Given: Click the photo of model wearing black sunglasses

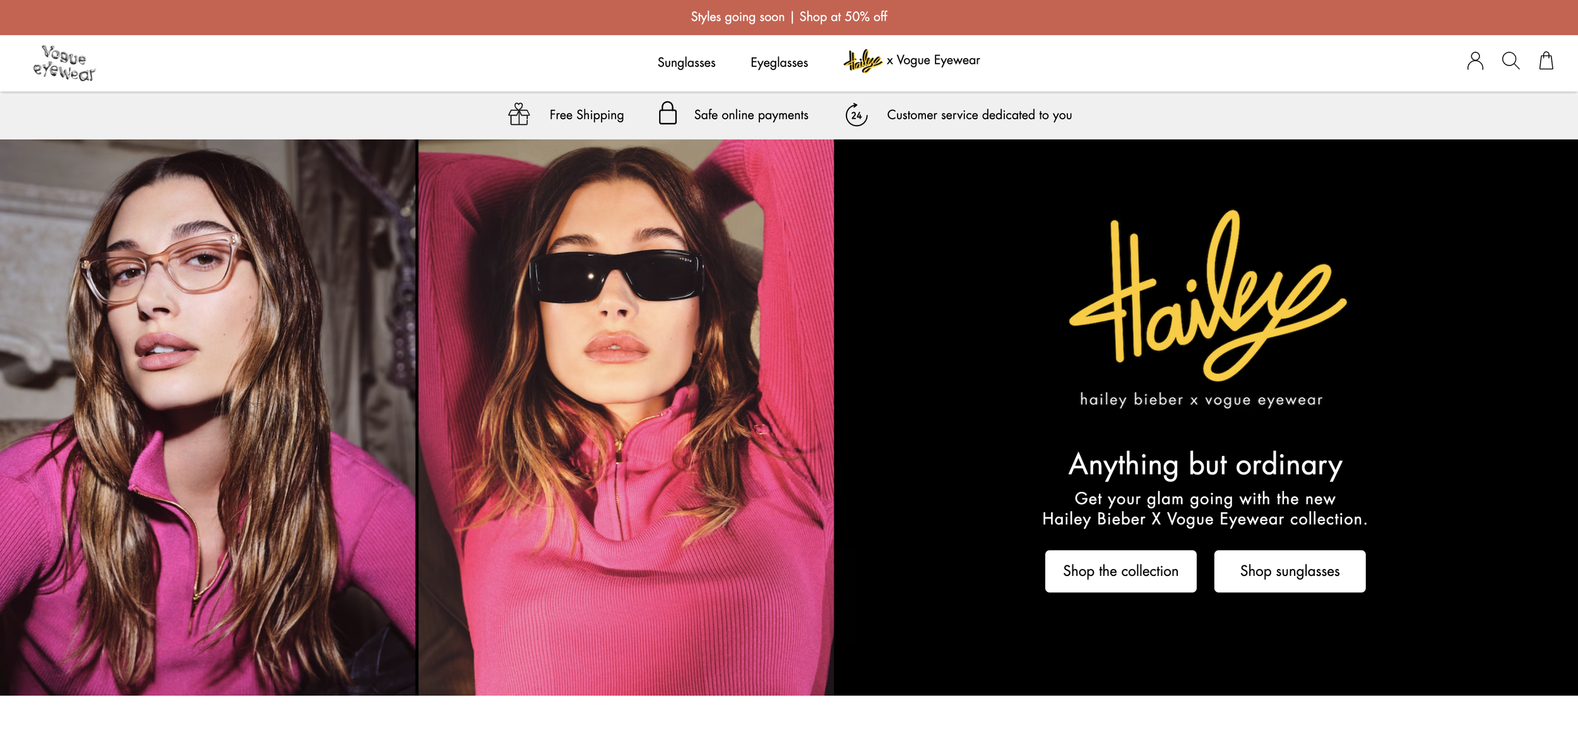Looking at the screenshot, I should click(626, 416).
